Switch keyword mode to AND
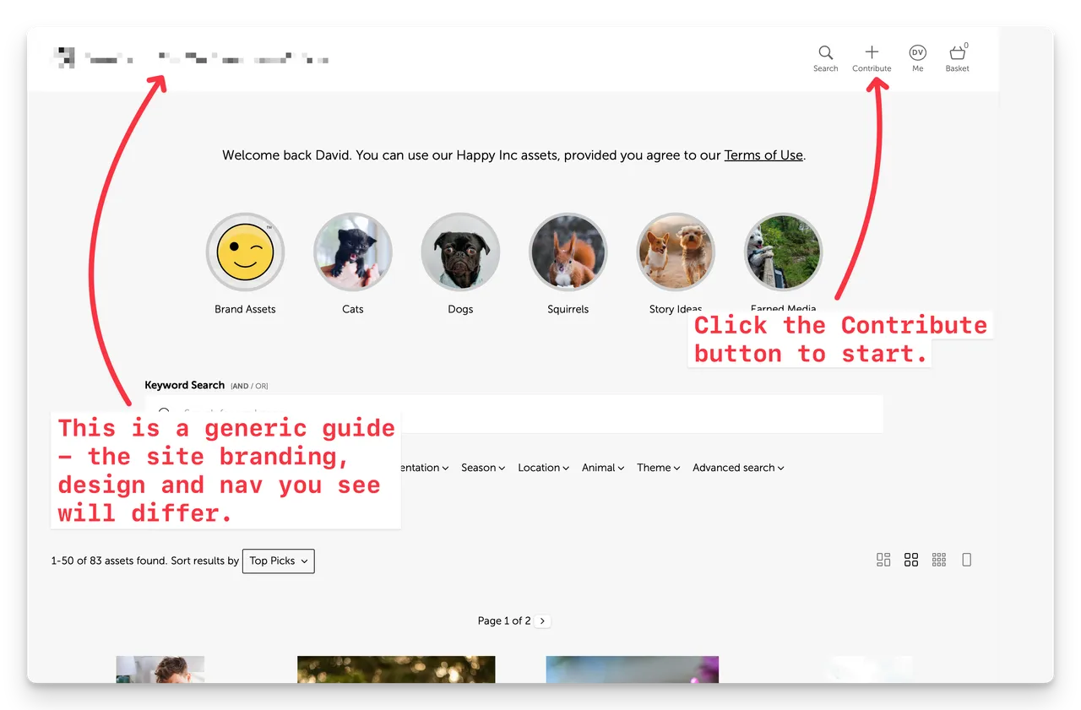Screen dimensions: 1081x710 click(x=241, y=387)
